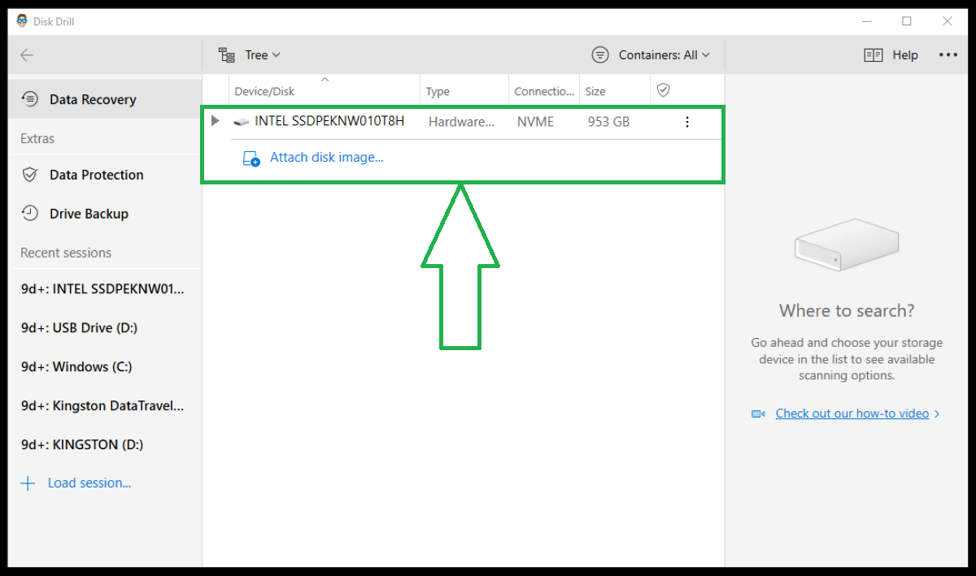Viewport: 976px width, 576px height.
Task: Click the video camera icon by how-to link
Action: point(758,414)
